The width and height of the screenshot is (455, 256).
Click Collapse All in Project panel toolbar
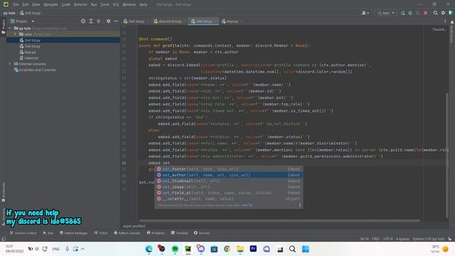click(99, 21)
